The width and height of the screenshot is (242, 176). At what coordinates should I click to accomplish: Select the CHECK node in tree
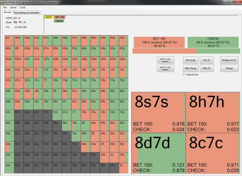point(59,21)
